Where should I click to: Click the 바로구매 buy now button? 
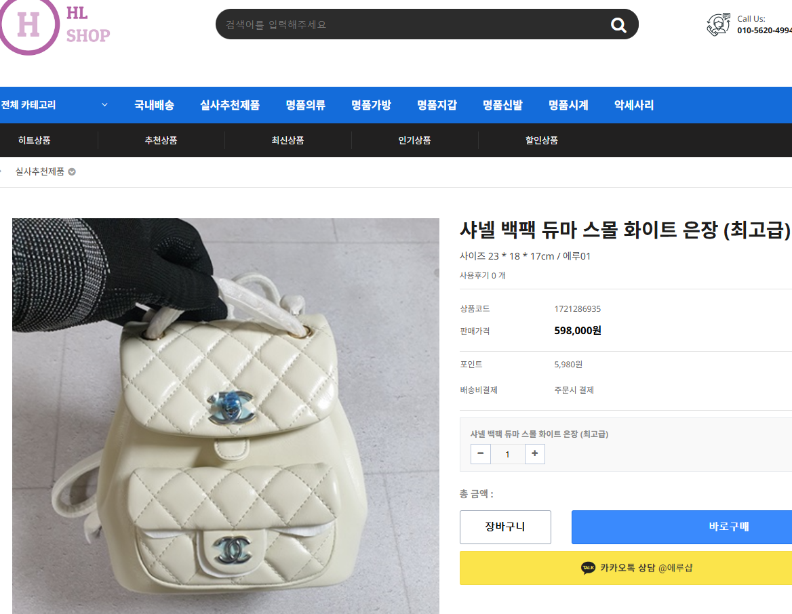pos(728,527)
